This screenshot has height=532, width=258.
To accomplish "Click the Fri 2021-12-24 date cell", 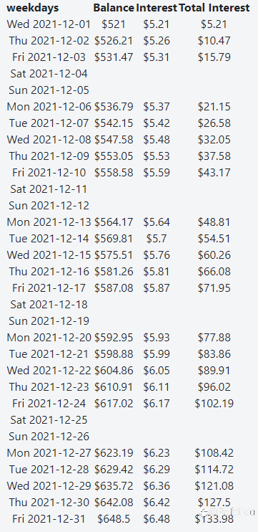I will pos(49,403).
